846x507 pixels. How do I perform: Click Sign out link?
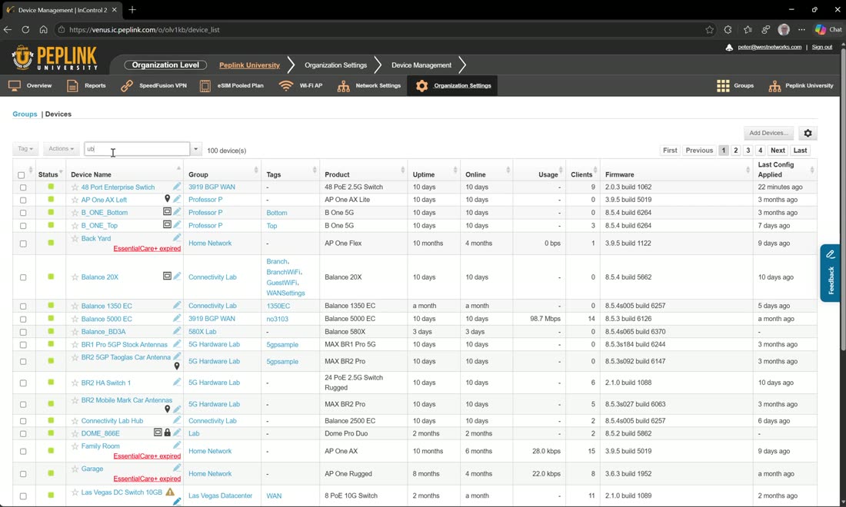tap(821, 48)
